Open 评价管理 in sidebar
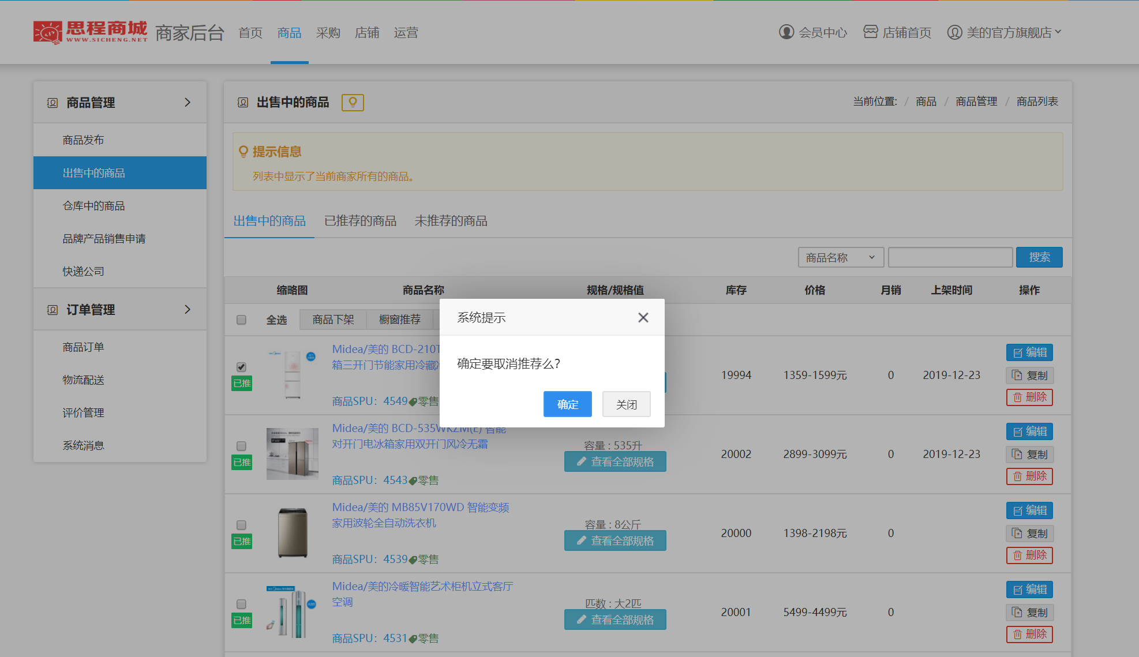Viewport: 1139px width, 657px height. click(120, 413)
